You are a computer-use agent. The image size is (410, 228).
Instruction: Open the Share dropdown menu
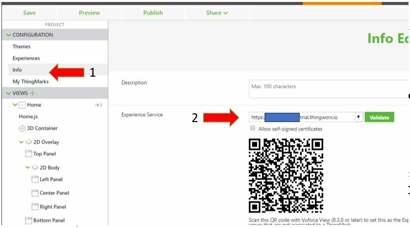pyautogui.click(x=217, y=13)
